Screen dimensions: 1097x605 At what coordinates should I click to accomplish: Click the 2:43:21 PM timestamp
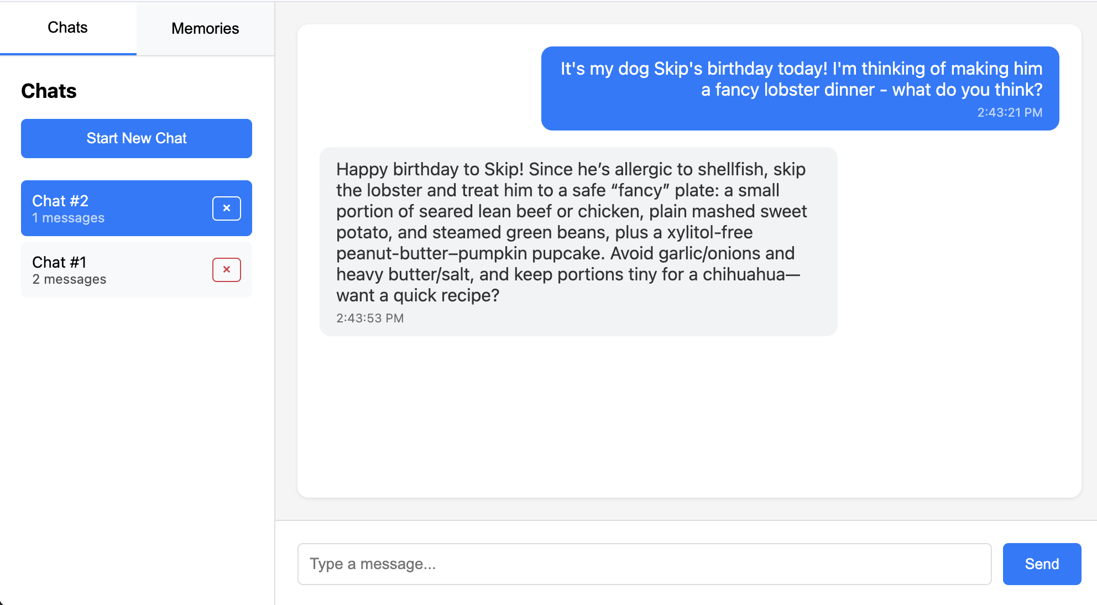pyautogui.click(x=1009, y=113)
